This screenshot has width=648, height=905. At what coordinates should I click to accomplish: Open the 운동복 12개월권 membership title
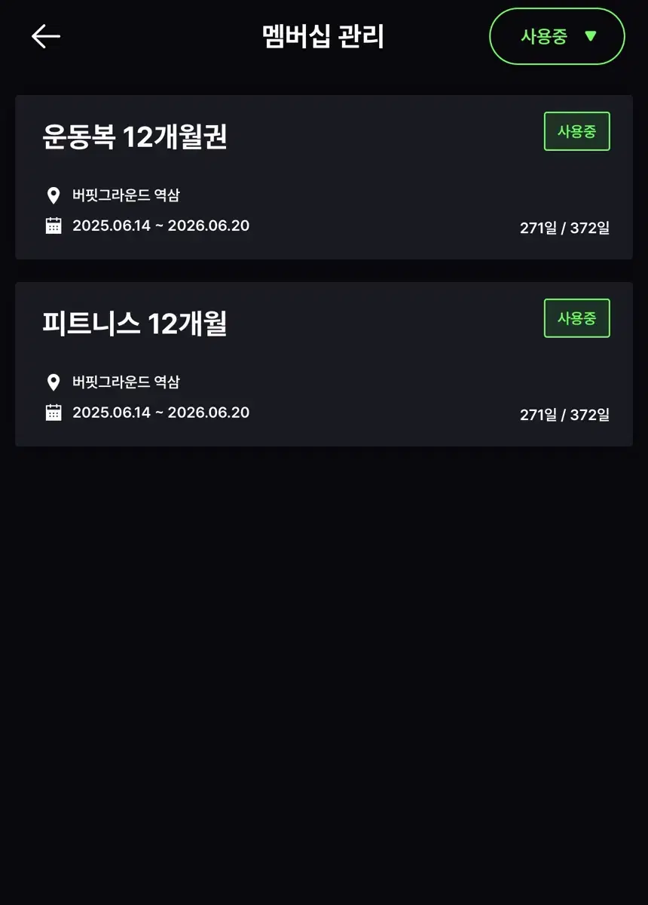(135, 137)
